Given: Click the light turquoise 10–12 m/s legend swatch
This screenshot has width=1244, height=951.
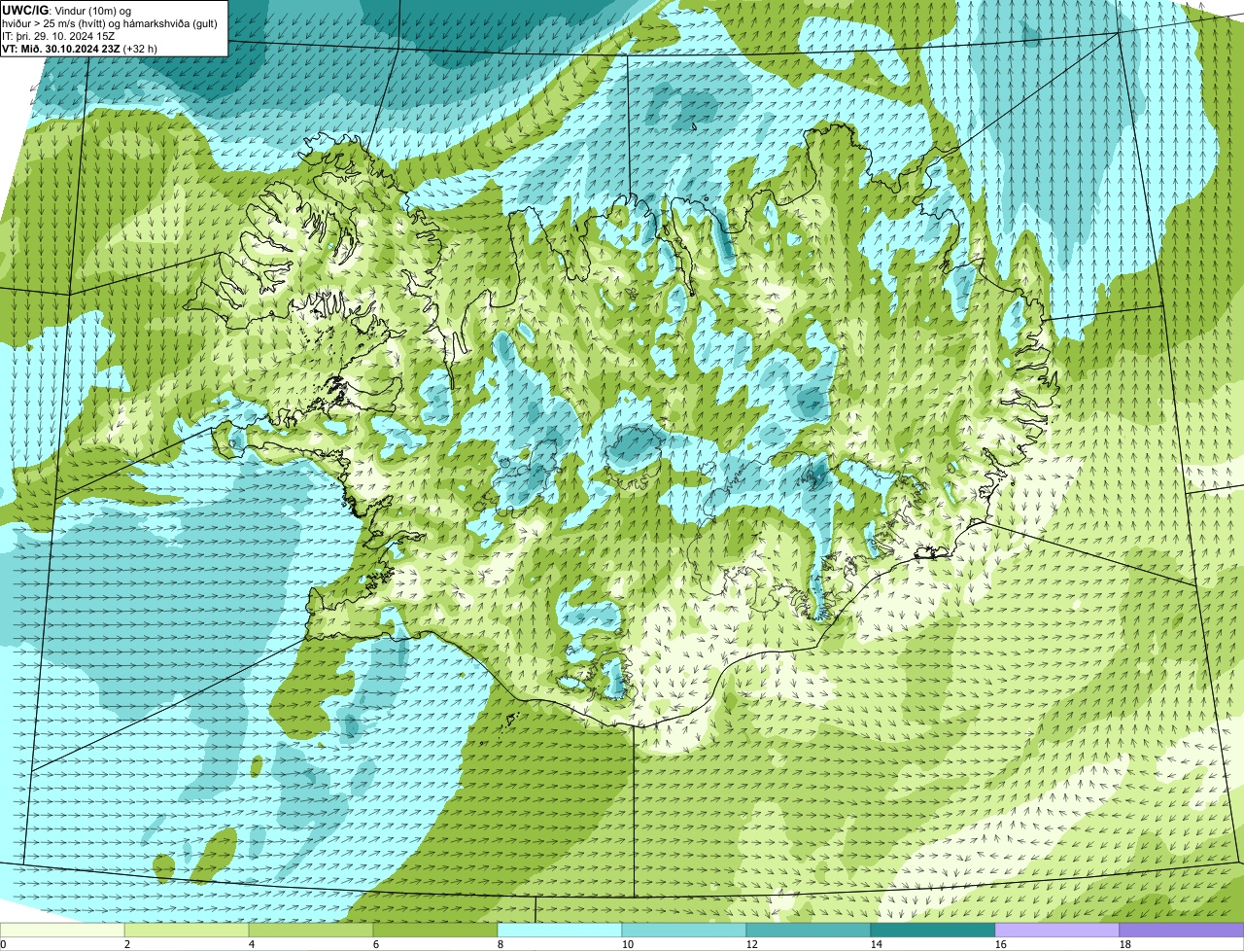Looking at the screenshot, I should click(684, 931).
